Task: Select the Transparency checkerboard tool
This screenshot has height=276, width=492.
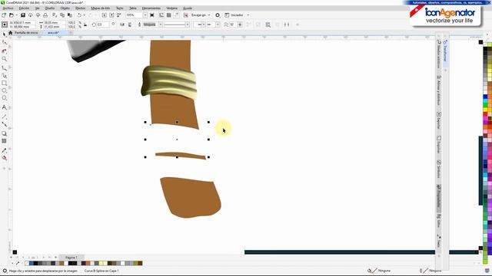Action: point(4,141)
